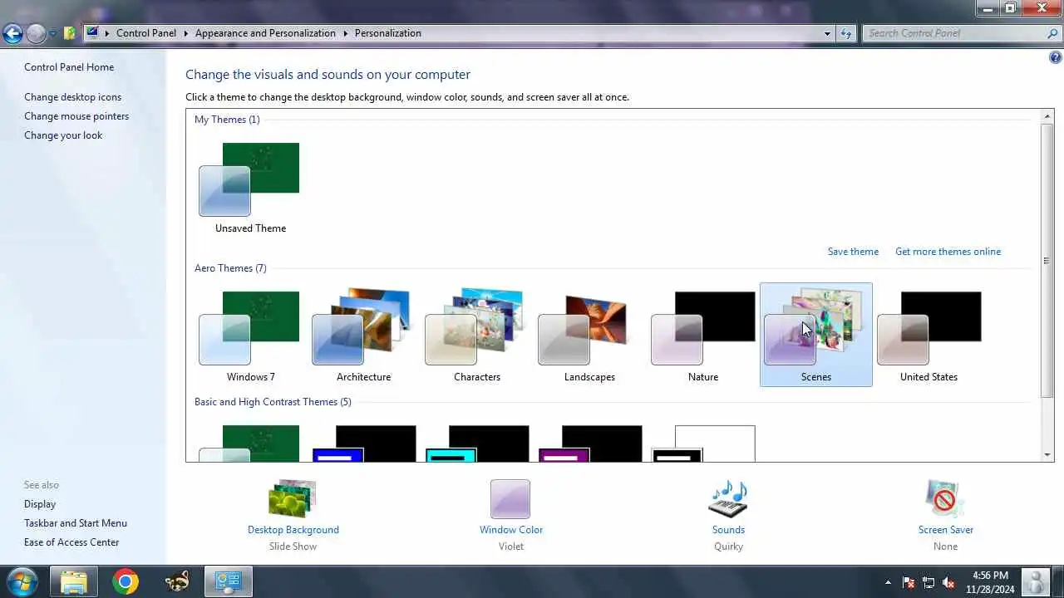Click the theme list scrollbar thumb
1064x598 pixels.
point(1047,260)
